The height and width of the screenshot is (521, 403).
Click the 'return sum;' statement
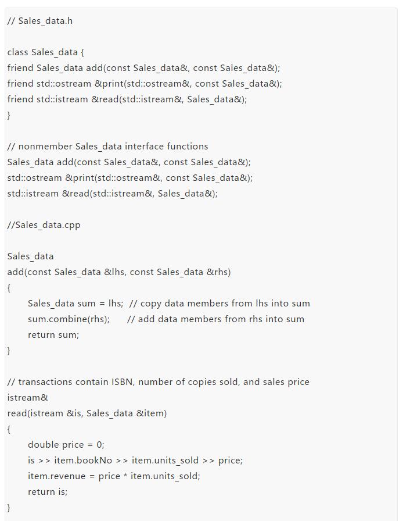53,334
